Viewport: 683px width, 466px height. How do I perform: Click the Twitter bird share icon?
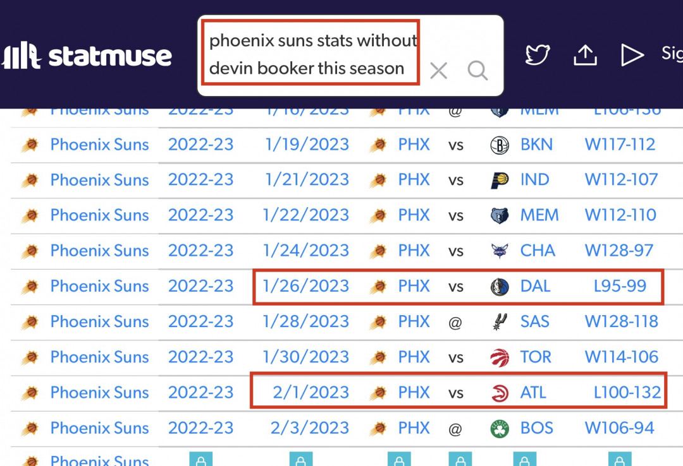point(538,55)
